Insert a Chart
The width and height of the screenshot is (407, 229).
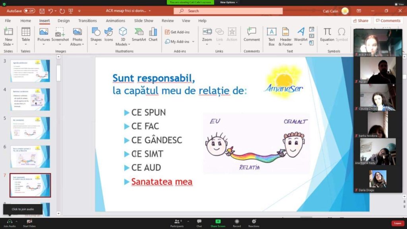point(153,35)
